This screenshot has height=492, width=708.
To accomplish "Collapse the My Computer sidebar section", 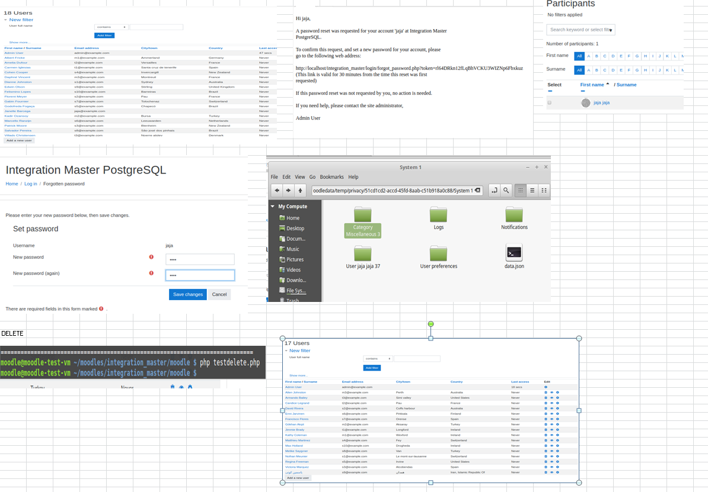I will pos(272,206).
